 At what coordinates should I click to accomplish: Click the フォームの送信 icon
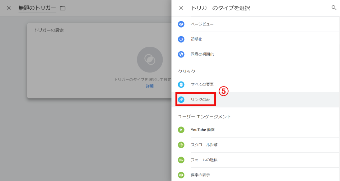181,160
